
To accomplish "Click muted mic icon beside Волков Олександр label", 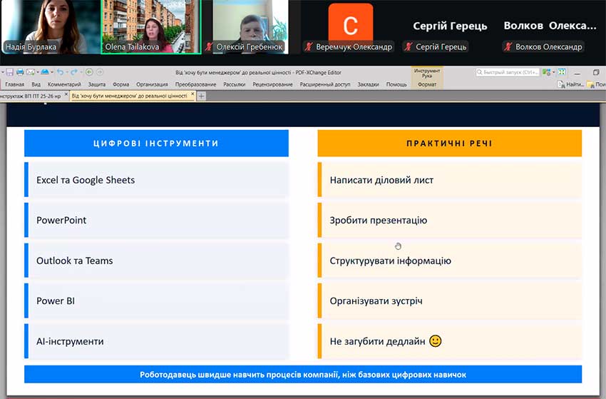I will click(x=508, y=47).
